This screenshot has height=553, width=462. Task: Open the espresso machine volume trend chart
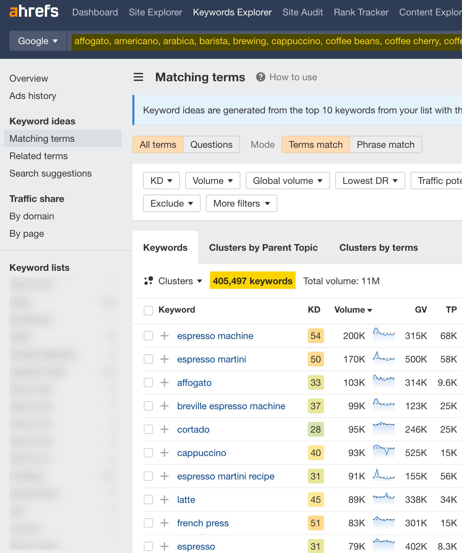384,334
